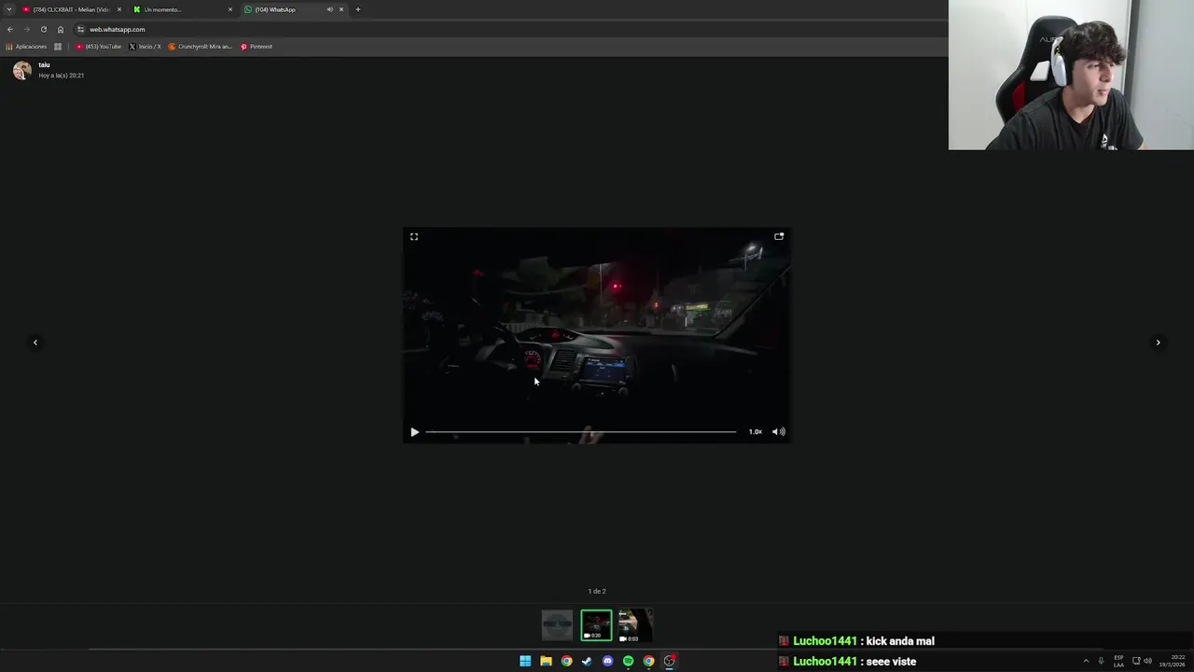This screenshot has height=672, width=1194.
Task: Play the WhatsApp video
Action: click(x=415, y=432)
